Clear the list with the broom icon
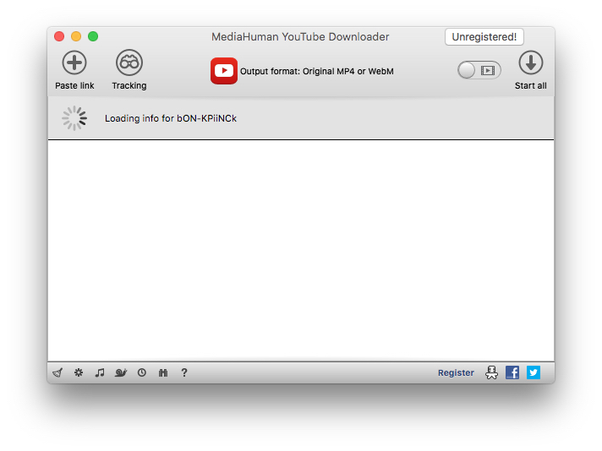Image resolution: width=602 pixels, height=451 pixels. (57, 372)
